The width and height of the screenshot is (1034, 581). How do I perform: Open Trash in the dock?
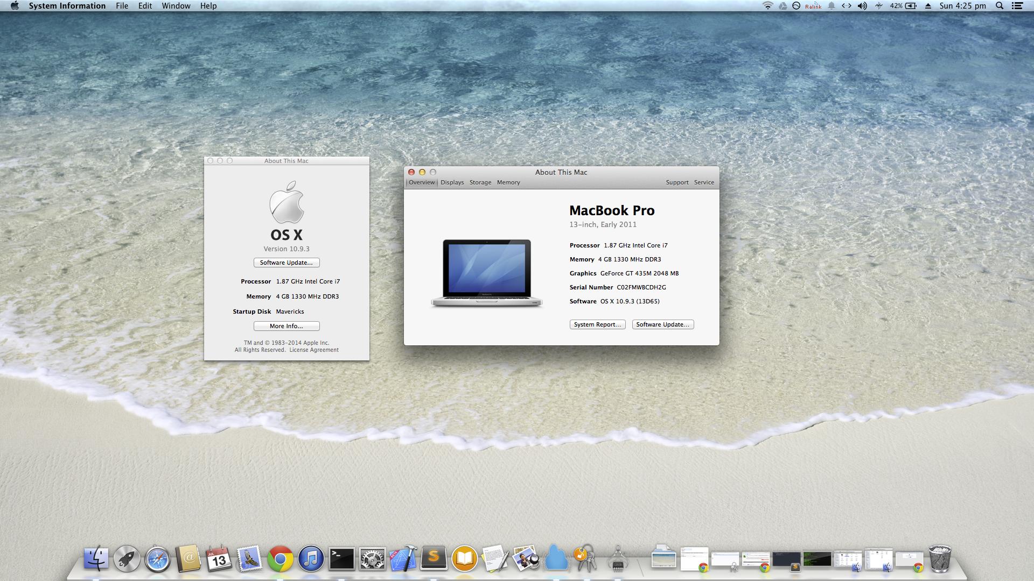(940, 559)
